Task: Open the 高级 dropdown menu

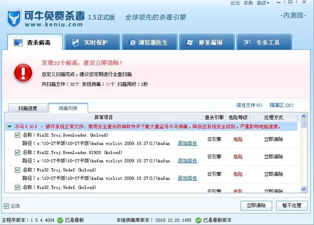Action: (263, 3)
